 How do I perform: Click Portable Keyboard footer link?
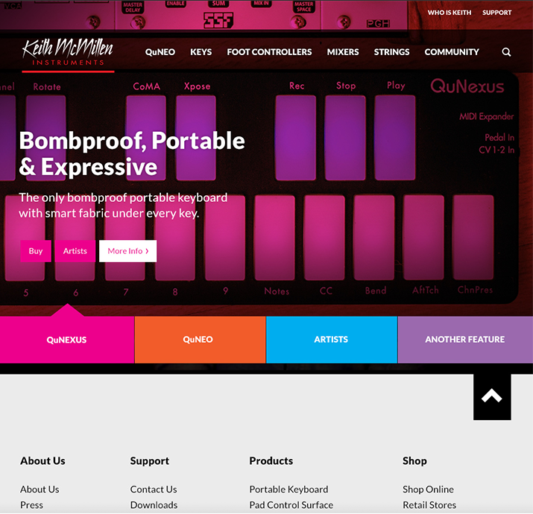(x=288, y=489)
